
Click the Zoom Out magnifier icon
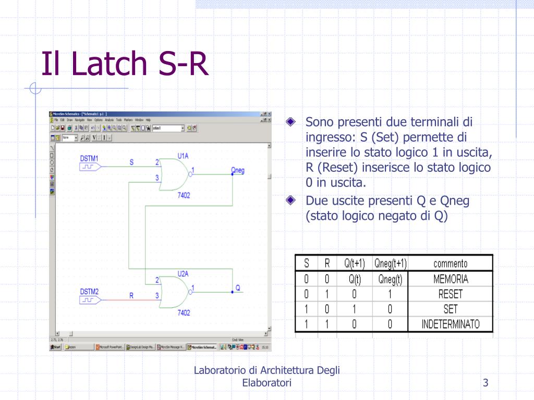pyautogui.click(x=114, y=128)
